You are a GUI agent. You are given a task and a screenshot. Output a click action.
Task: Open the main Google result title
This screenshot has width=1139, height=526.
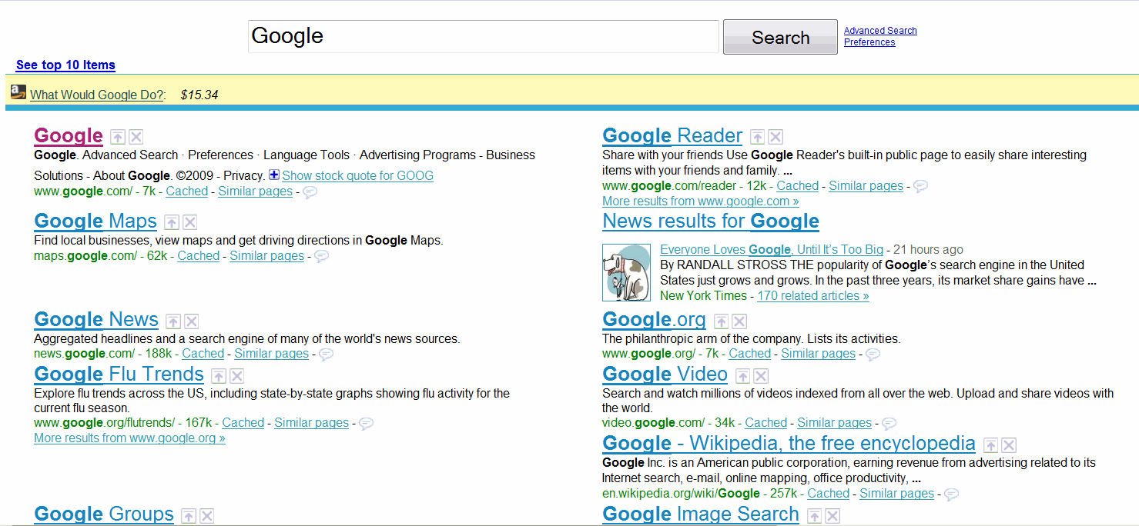pos(69,136)
